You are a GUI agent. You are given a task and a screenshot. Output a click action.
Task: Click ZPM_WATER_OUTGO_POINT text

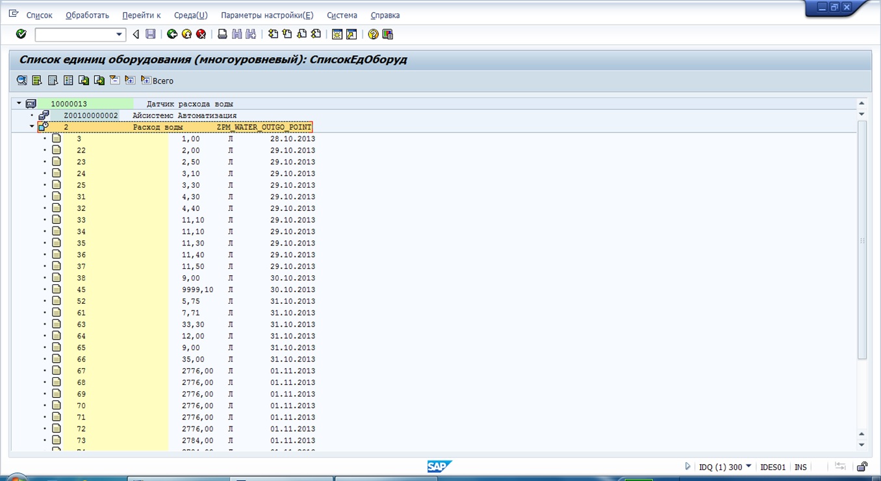pyautogui.click(x=264, y=127)
